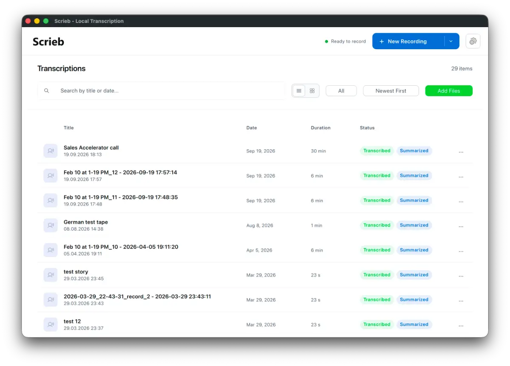Sort by the Duration column header
This screenshot has height=366, width=510.
pyautogui.click(x=320, y=128)
